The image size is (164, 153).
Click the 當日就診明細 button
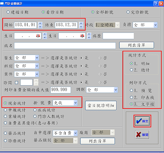[x=101, y=105]
